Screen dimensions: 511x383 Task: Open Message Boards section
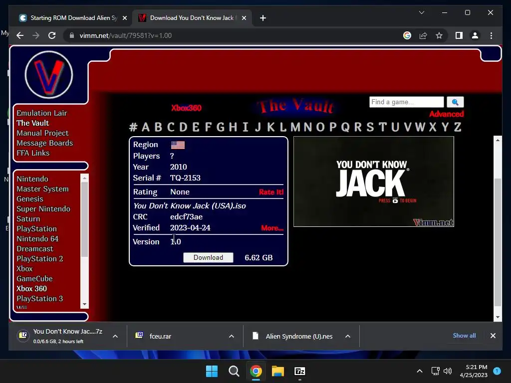[44, 143]
